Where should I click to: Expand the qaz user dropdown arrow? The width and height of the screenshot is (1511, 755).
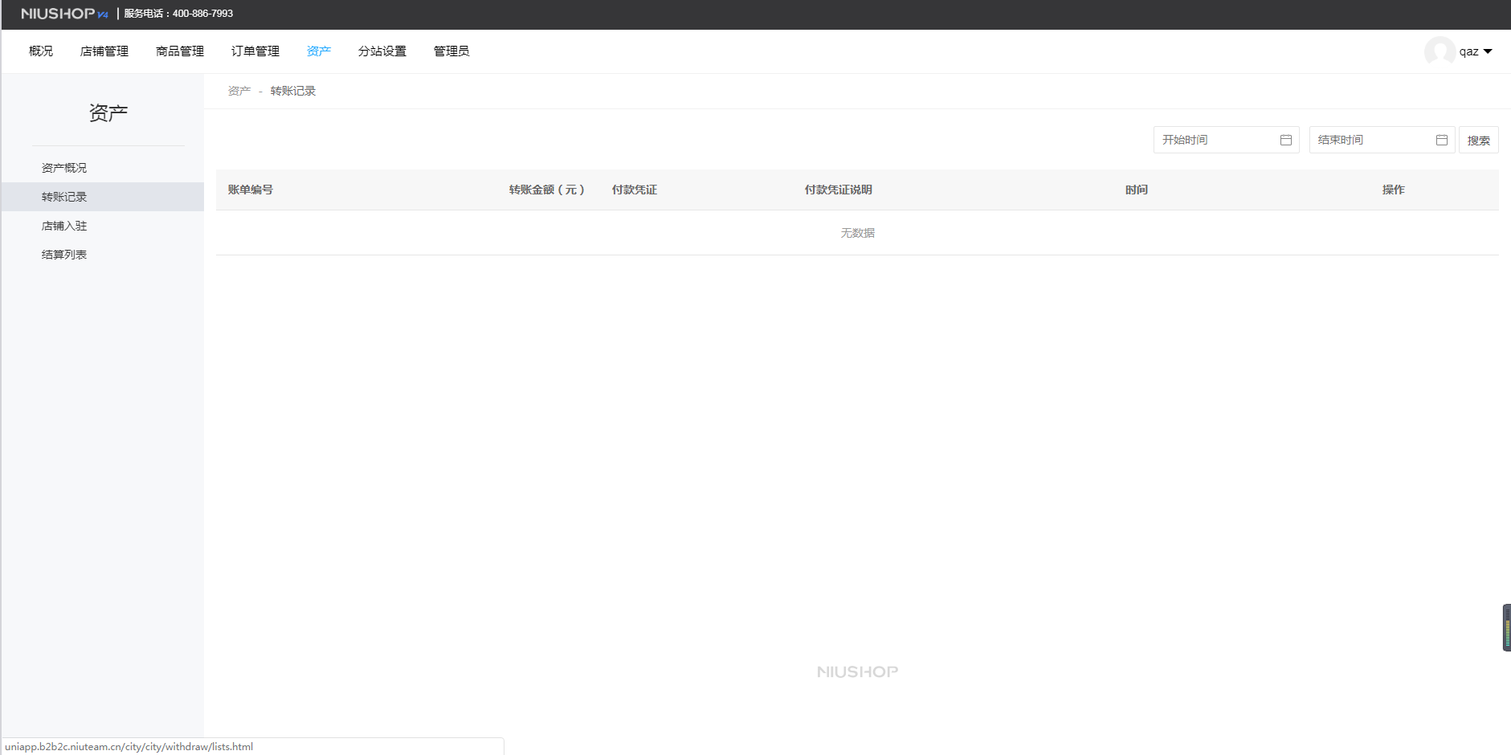1488,51
